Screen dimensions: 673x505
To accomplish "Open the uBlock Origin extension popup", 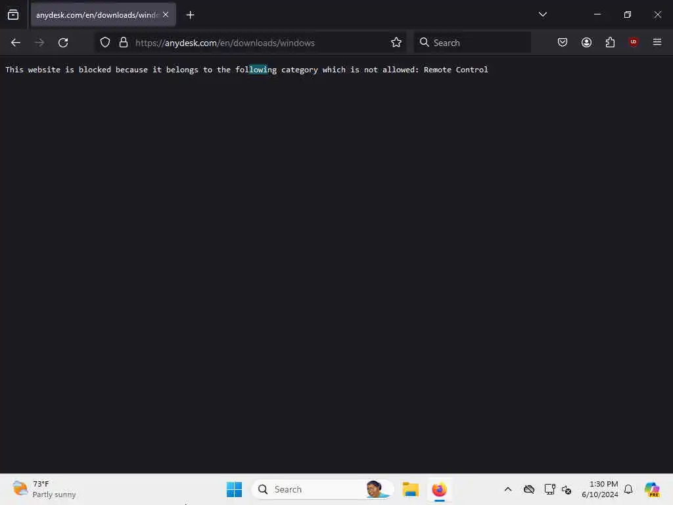I will pos(634,42).
